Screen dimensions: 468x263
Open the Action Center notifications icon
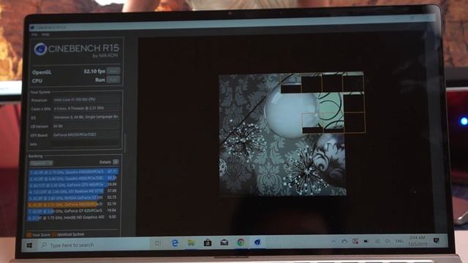436,240
